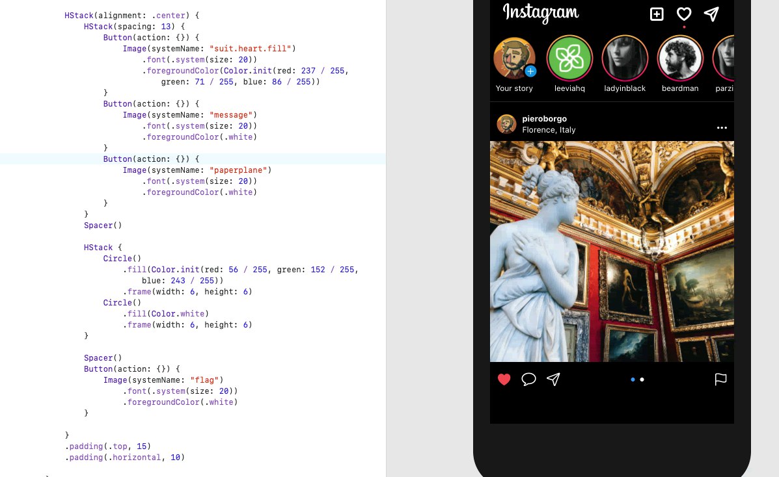779x477 pixels.
Task: Tap the comment bubble icon
Action: (528, 380)
